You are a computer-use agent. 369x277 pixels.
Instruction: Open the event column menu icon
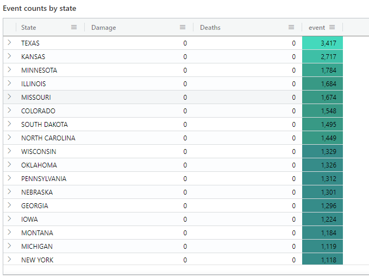pos(332,28)
